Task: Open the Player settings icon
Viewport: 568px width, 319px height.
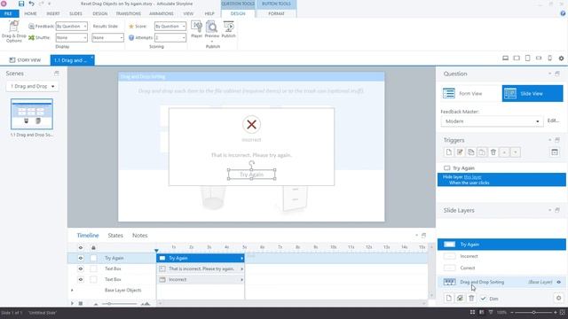Action: [196, 29]
